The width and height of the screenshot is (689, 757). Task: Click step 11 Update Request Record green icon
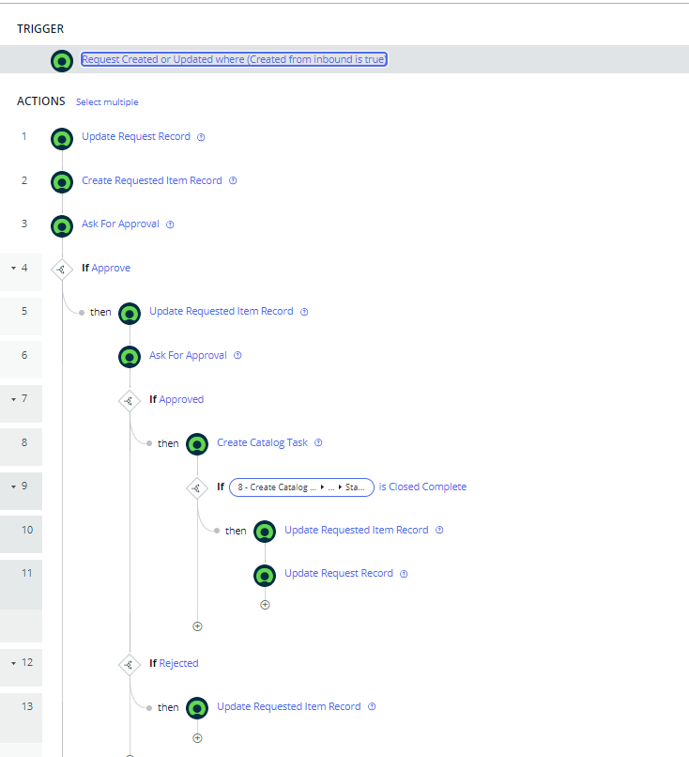265,576
